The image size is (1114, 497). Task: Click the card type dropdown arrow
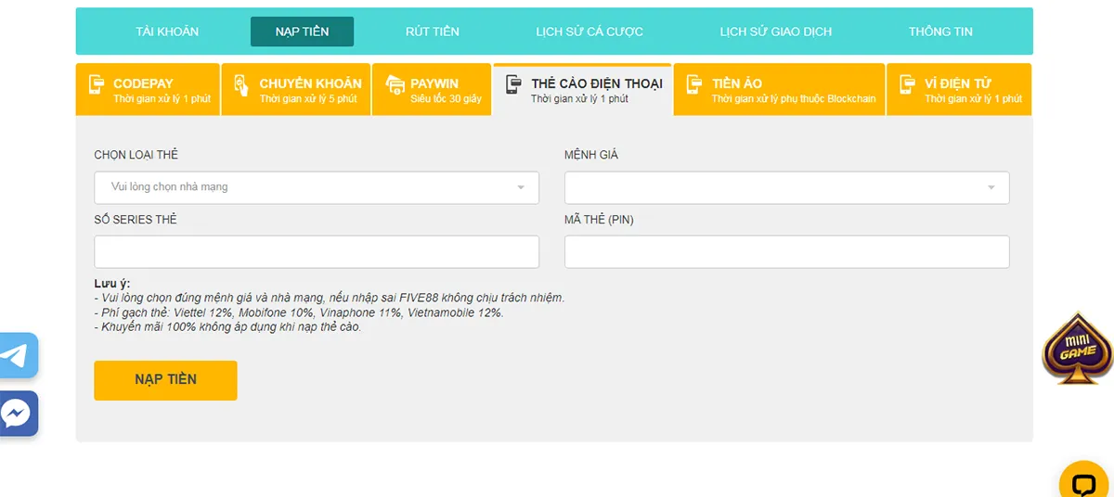click(x=521, y=188)
